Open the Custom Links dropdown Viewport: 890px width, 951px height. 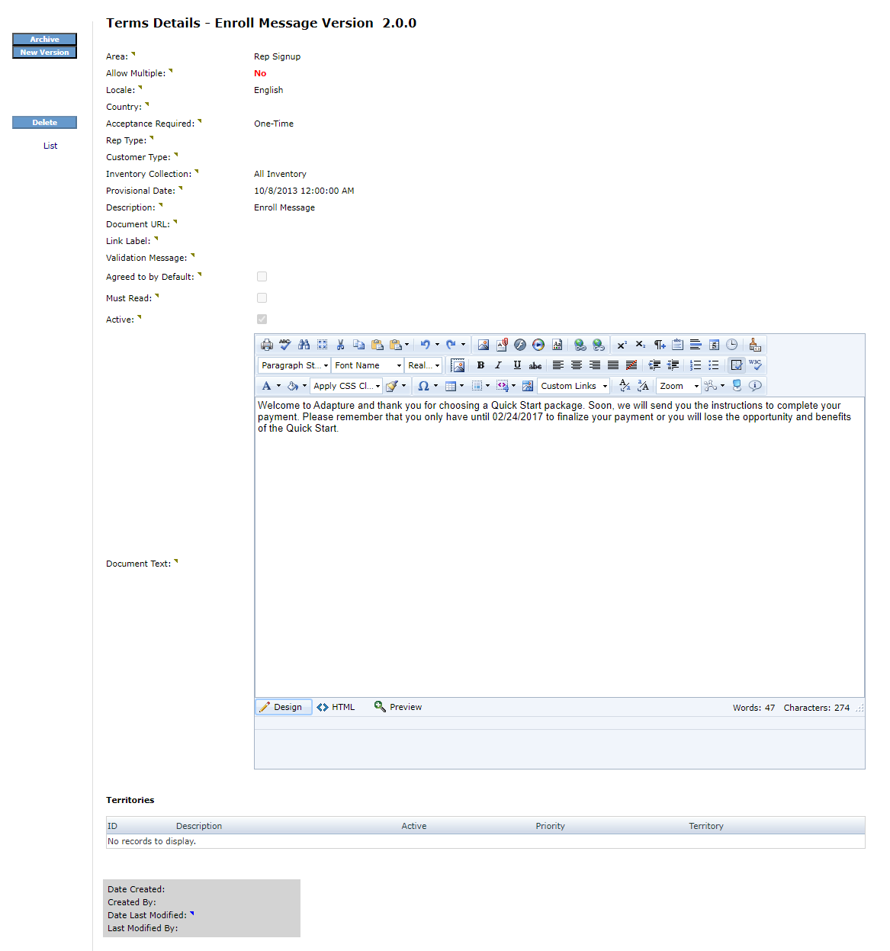(574, 386)
